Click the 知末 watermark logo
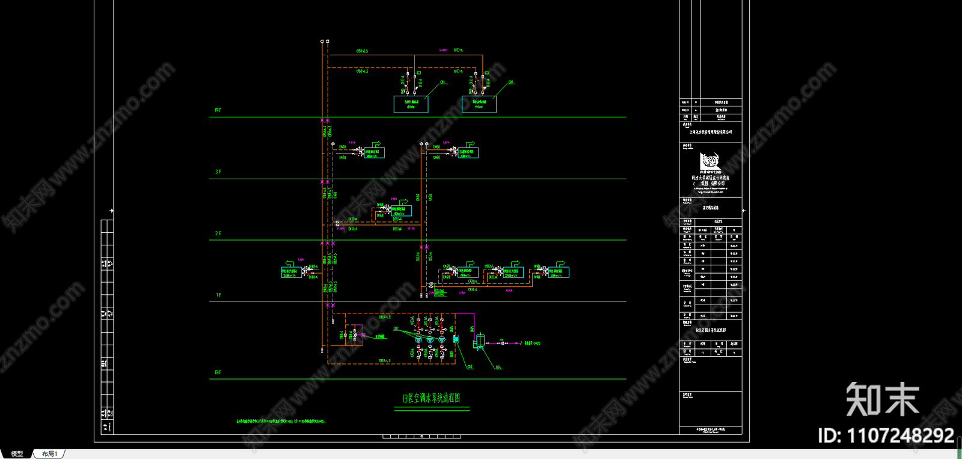The height and width of the screenshot is (459, 962). (882, 399)
